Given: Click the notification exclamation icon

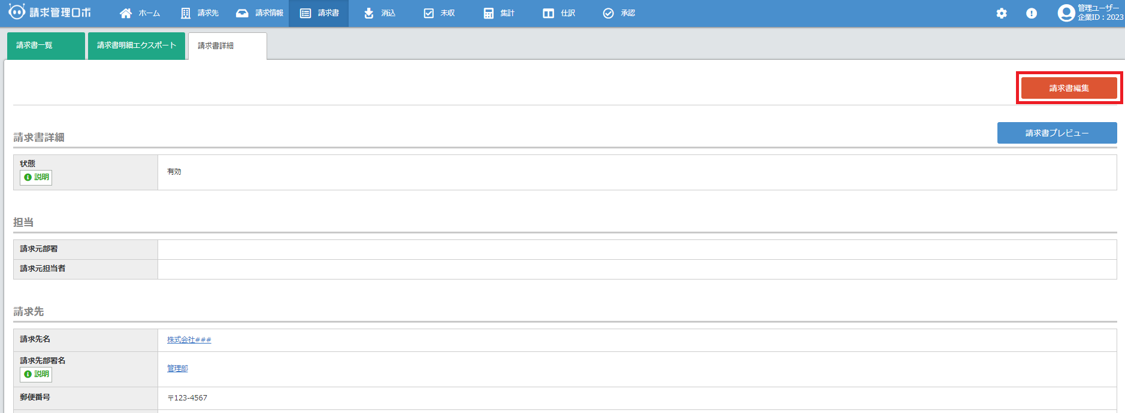Looking at the screenshot, I should click(1032, 13).
